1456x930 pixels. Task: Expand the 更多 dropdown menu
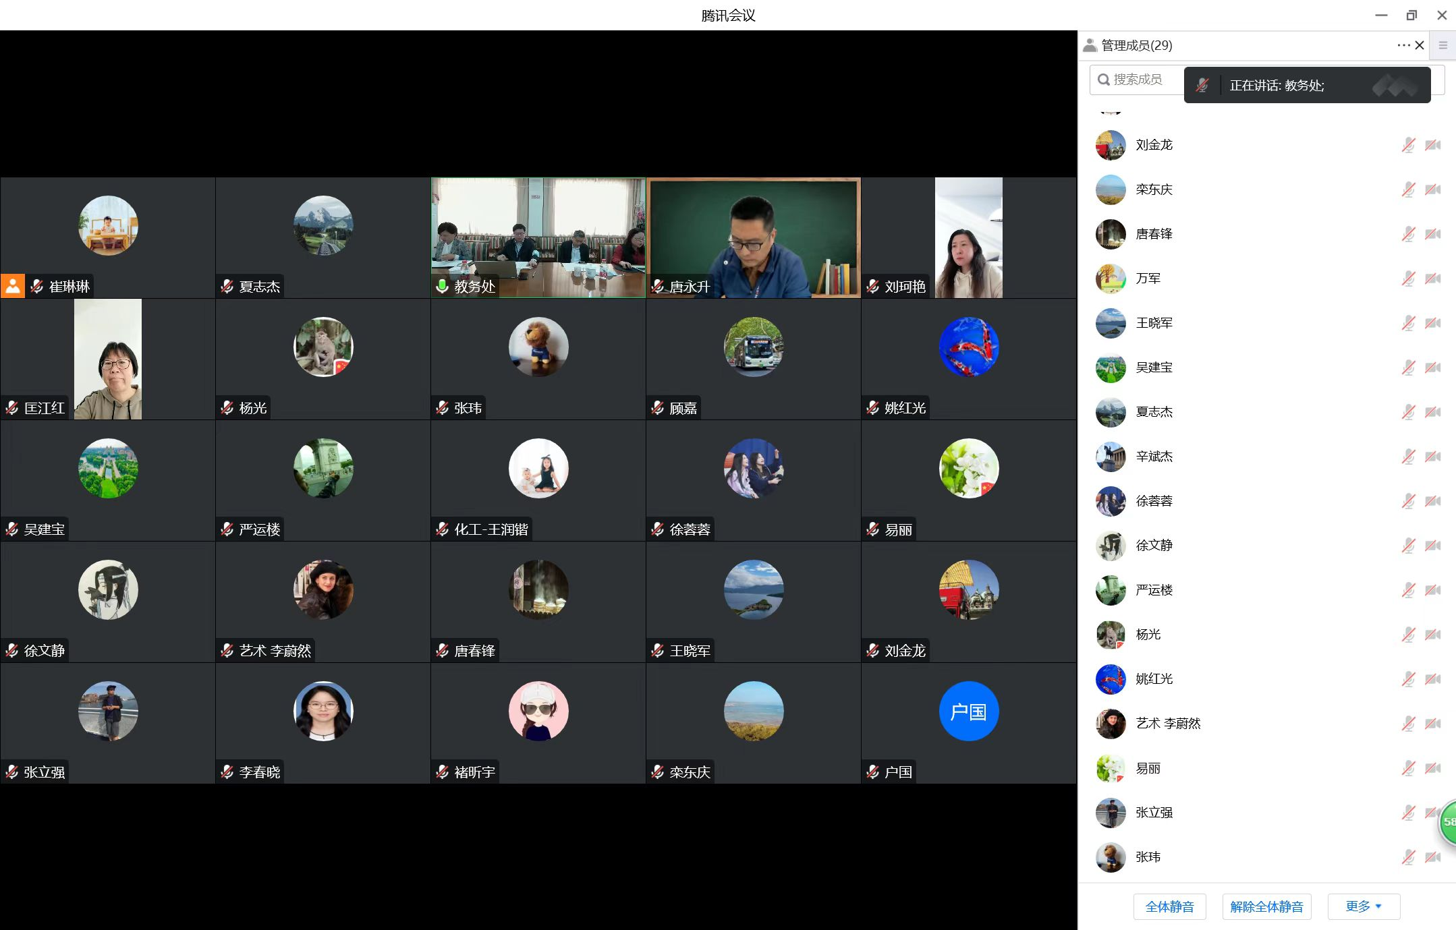click(1364, 906)
